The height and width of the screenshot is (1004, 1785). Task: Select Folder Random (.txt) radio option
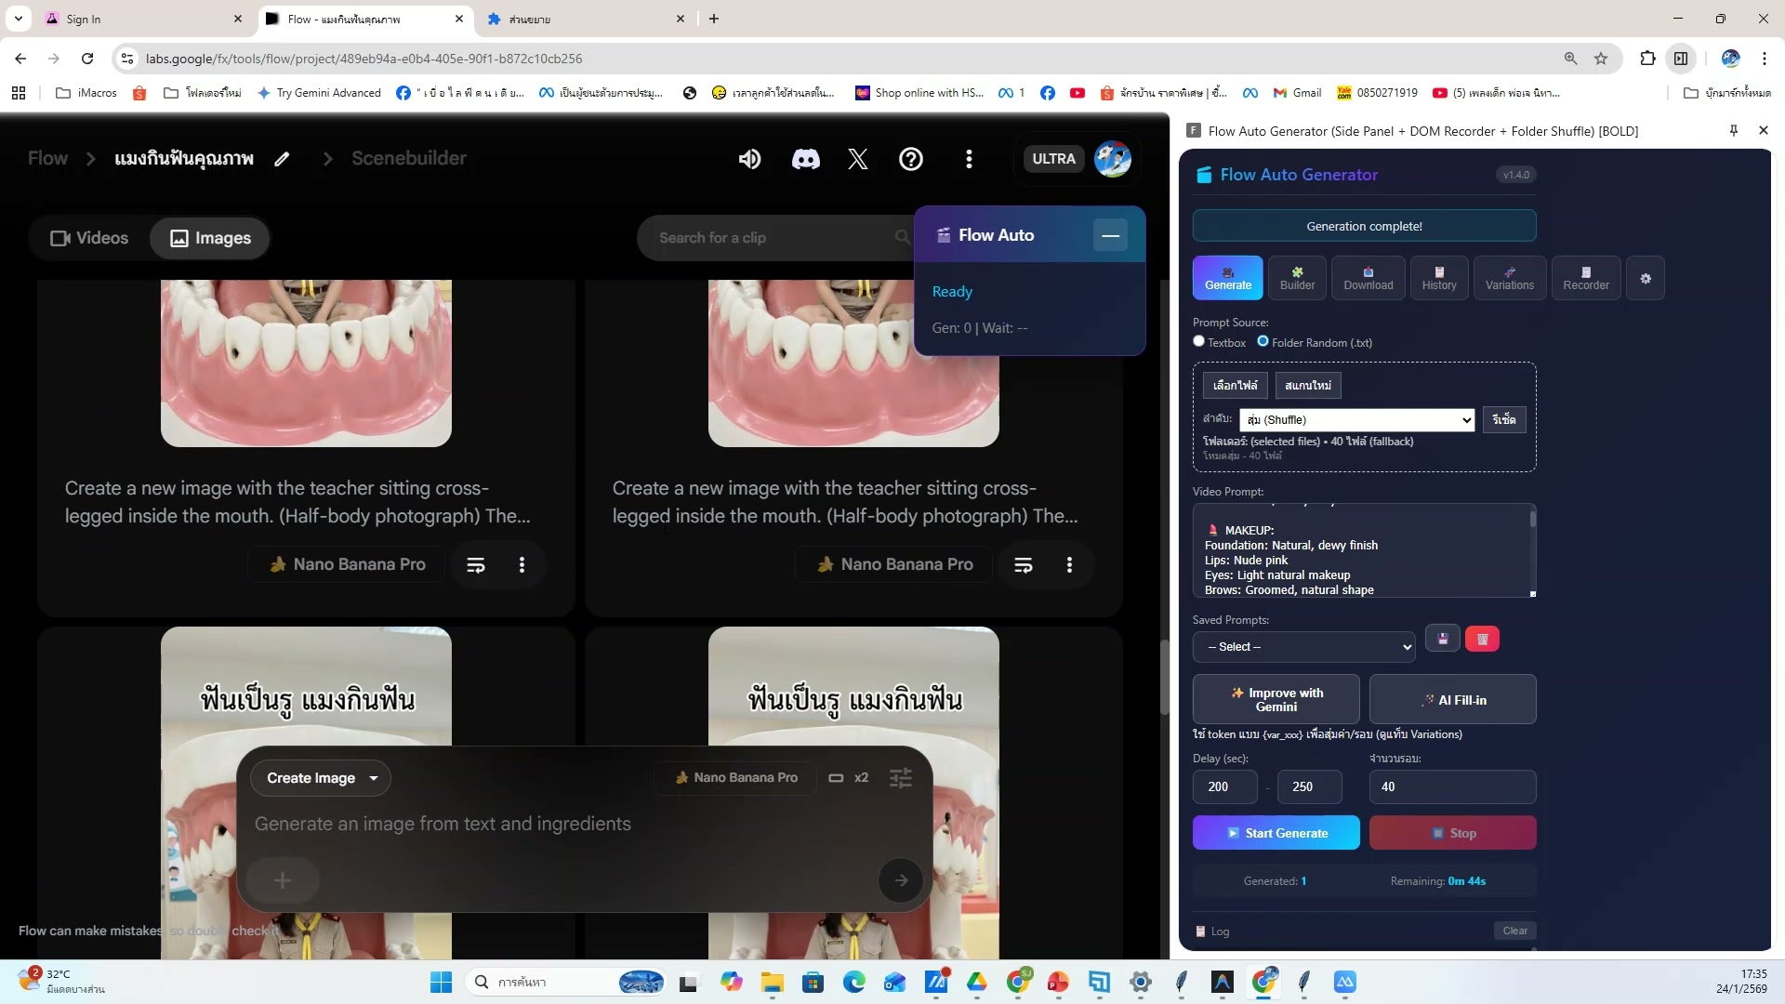(1263, 341)
